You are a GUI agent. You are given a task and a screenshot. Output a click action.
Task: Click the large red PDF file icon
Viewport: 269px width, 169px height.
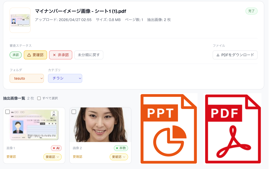point(233,129)
